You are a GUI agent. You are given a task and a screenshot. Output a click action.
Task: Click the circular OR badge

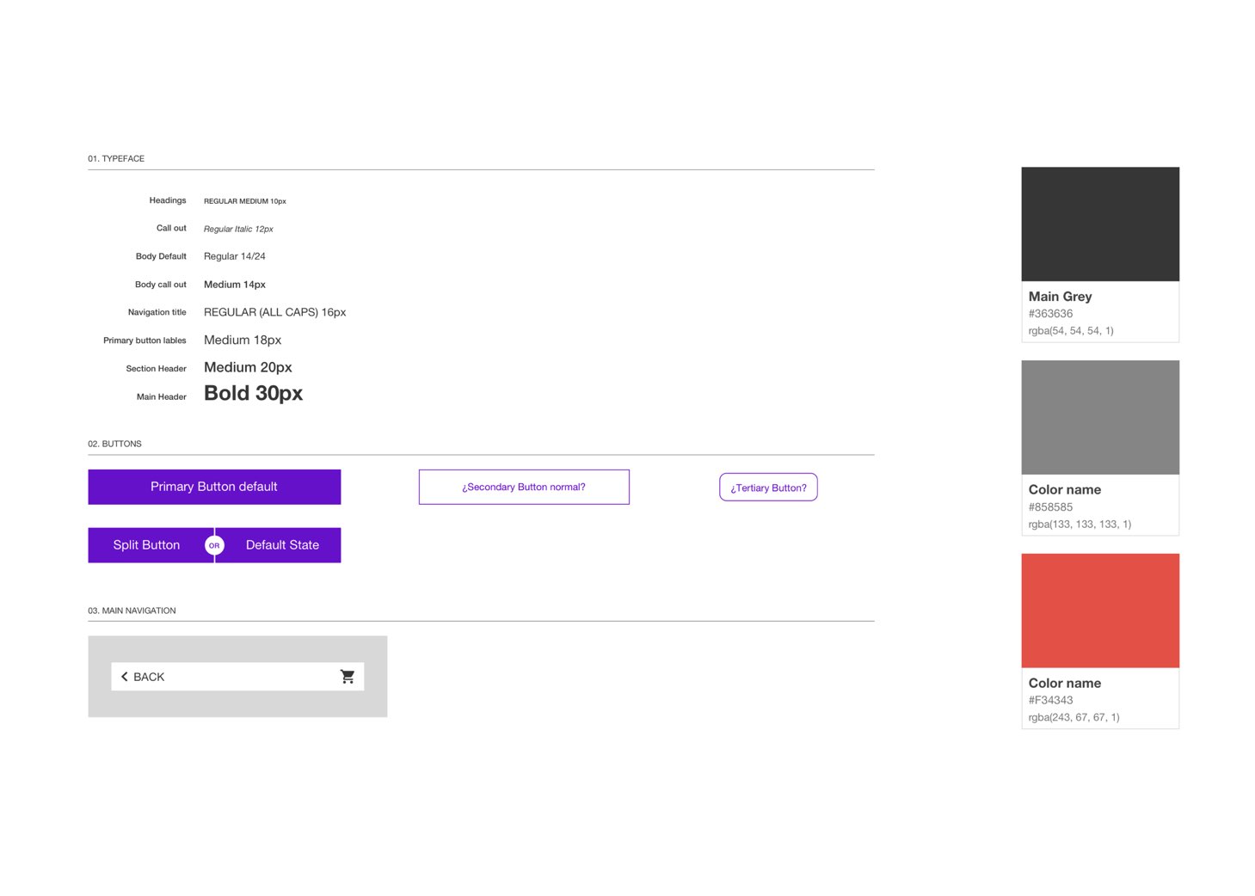tap(214, 545)
